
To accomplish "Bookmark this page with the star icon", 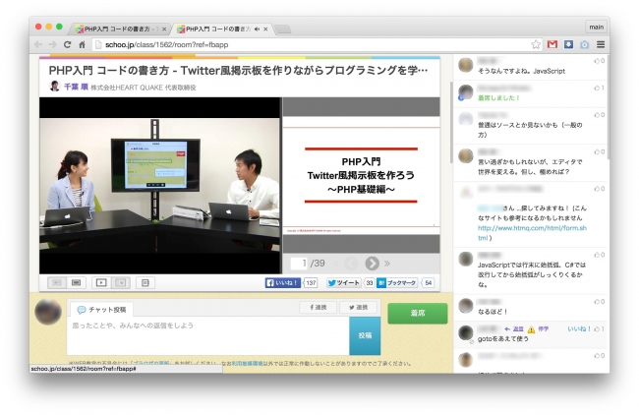I will click(x=536, y=44).
